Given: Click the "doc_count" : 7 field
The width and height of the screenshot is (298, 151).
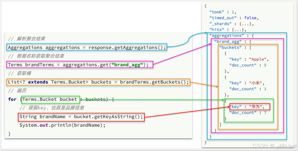Looking at the screenshot, I should (243, 113).
